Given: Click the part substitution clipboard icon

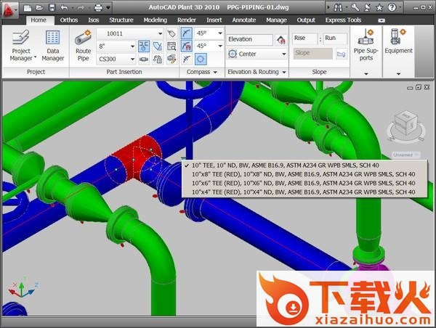Looking at the screenshot, I should point(158,60).
